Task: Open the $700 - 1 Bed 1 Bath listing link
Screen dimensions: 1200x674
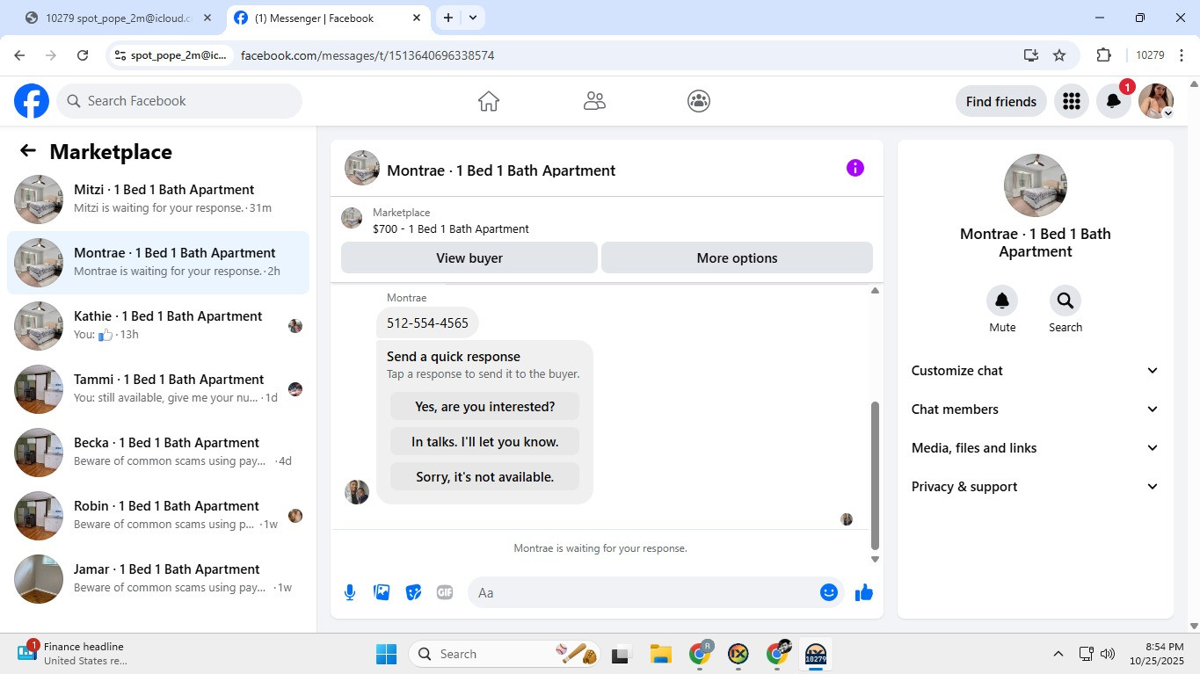Action: point(451,229)
